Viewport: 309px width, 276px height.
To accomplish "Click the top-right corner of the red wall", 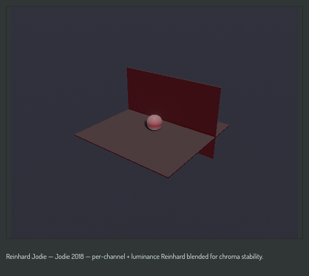I will click(221, 88).
